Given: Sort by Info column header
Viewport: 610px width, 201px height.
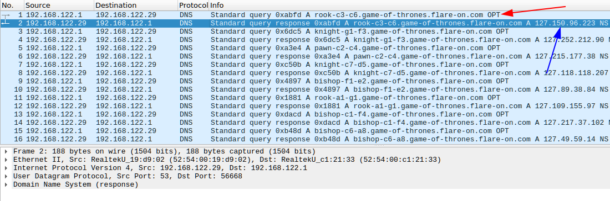Looking at the screenshot, I should (x=409, y=6).
